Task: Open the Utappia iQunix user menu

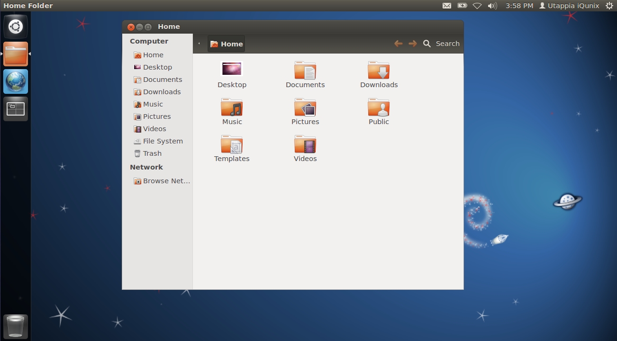Action: [569, 6]
